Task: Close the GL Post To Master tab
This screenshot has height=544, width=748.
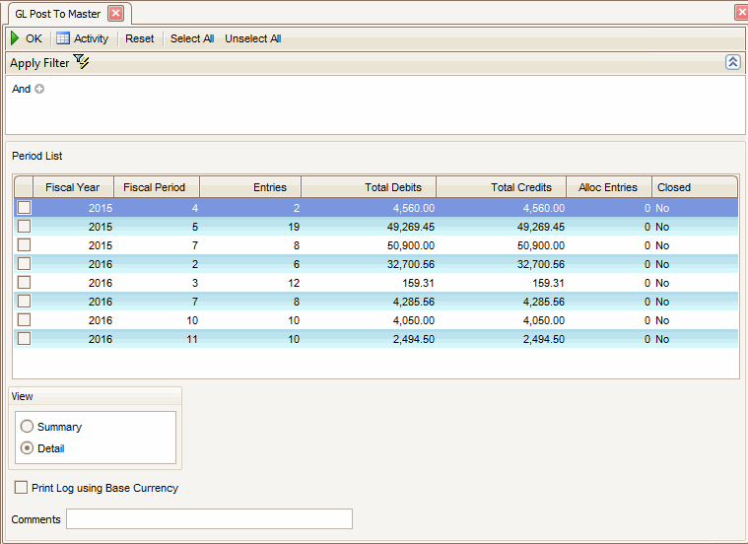Action: pyautogui.click(x=115, y=13)
